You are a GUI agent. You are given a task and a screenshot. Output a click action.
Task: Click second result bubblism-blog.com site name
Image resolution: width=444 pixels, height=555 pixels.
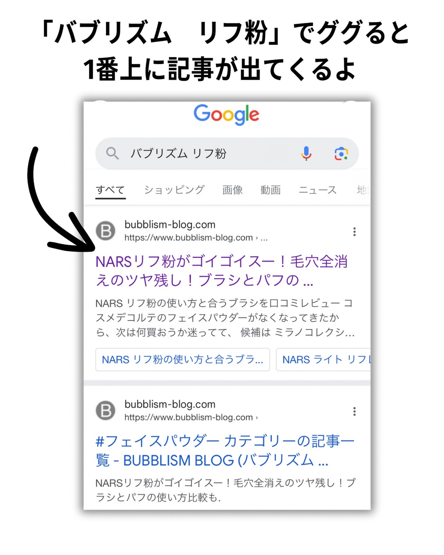[x=170, y=404]
